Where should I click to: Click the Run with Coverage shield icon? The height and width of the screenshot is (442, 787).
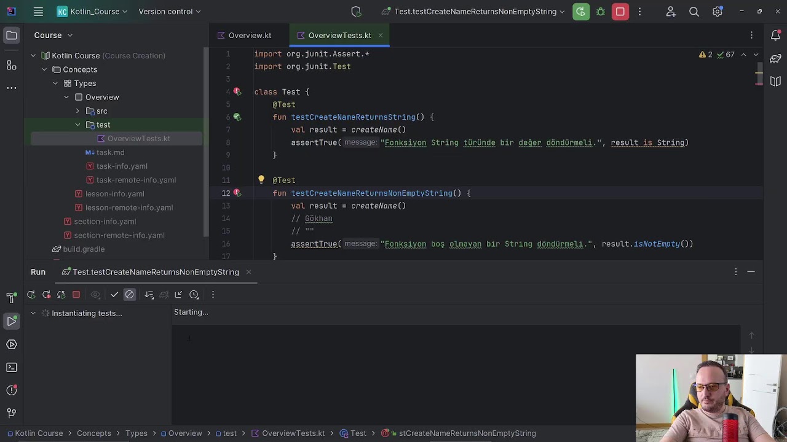pyautogui.click(x=356, y=12)
